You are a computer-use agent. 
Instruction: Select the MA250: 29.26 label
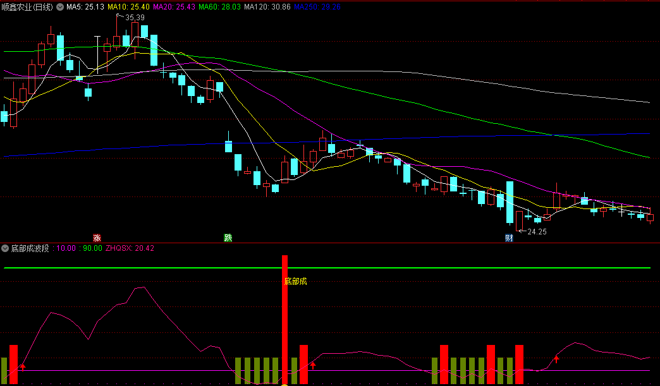coord(317,7)
